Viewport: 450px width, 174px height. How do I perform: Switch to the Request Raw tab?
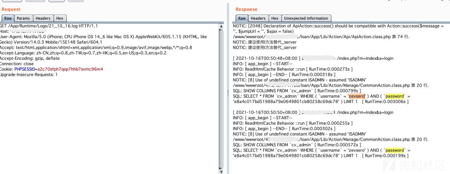pos(8,18)
